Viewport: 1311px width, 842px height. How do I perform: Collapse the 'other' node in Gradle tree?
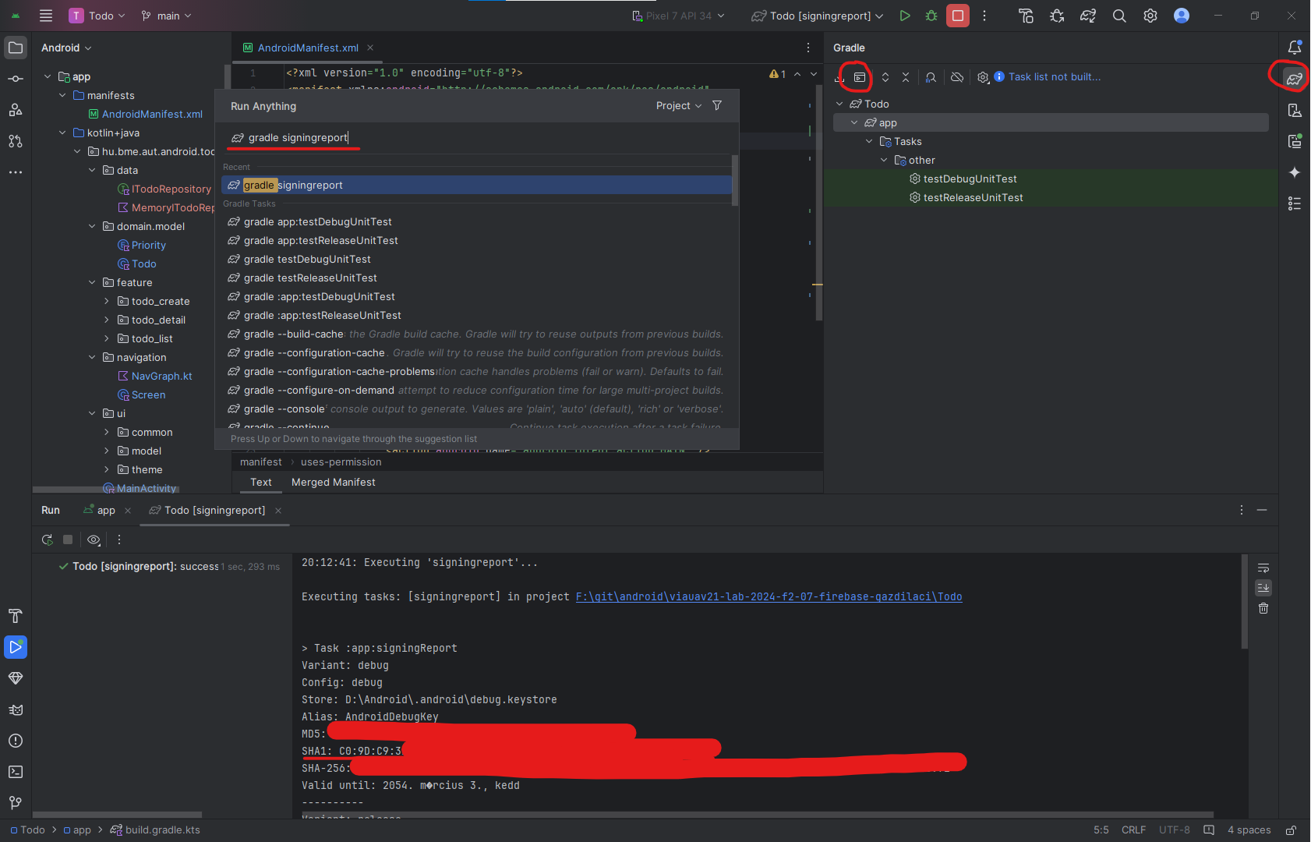pos(884,160)
